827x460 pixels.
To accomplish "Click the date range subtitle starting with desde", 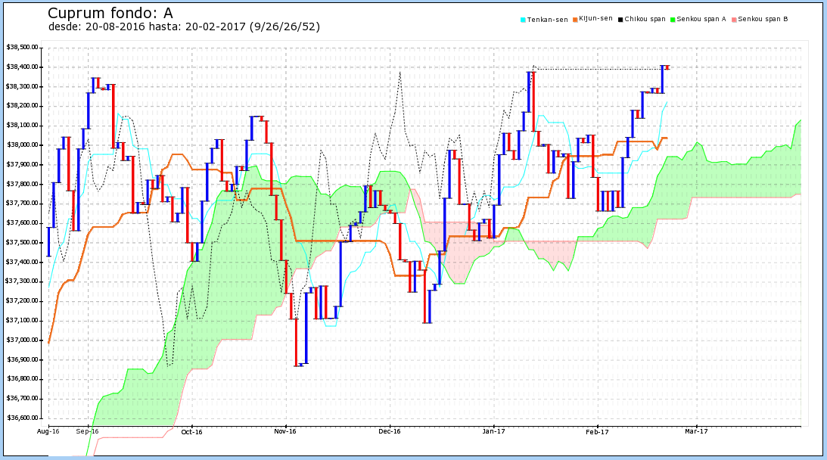I will tap(184, 26).
